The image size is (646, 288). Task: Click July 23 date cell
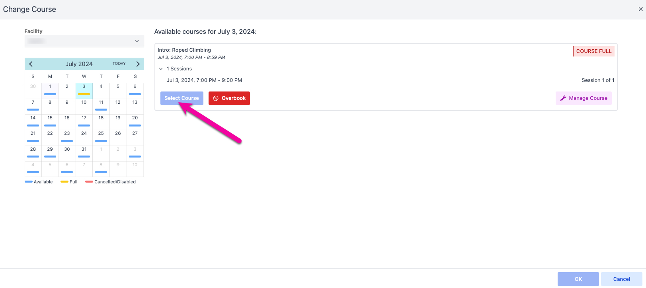pos(67,138)
